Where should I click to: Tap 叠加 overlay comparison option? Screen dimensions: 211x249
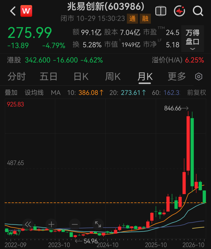coord(11,93)
